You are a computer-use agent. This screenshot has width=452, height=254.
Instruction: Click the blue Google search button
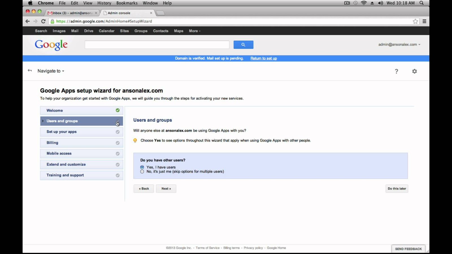coord(243,44)
